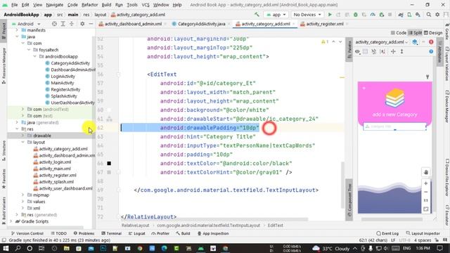Open the Terminal tool window
This screenshot has width=450, height=253.
tap(111, 233)
